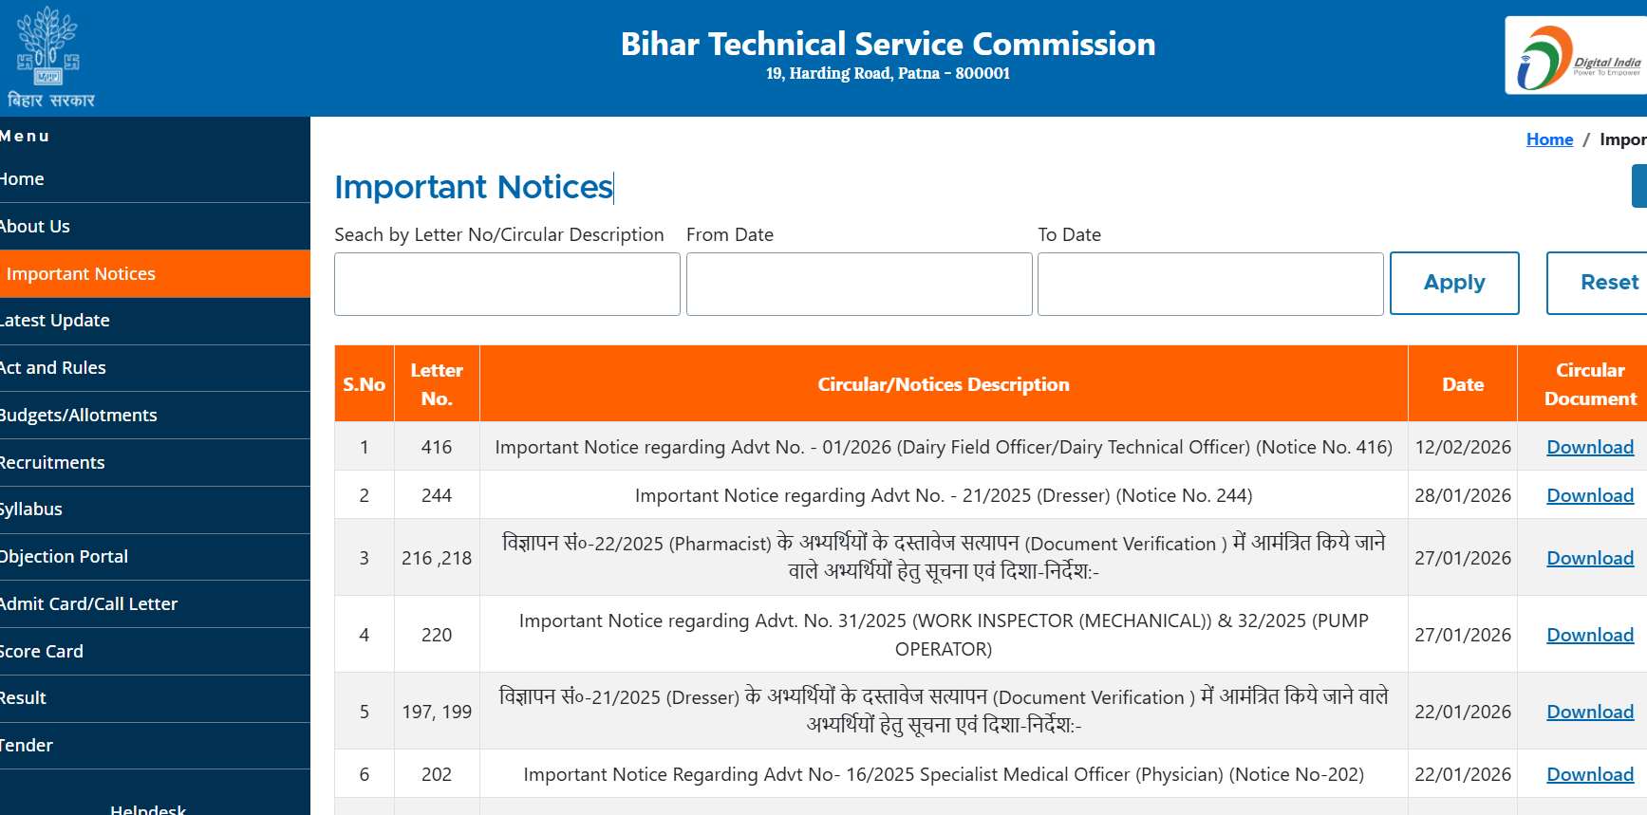
Task: Focus the From Date input field
Action: 858,284
